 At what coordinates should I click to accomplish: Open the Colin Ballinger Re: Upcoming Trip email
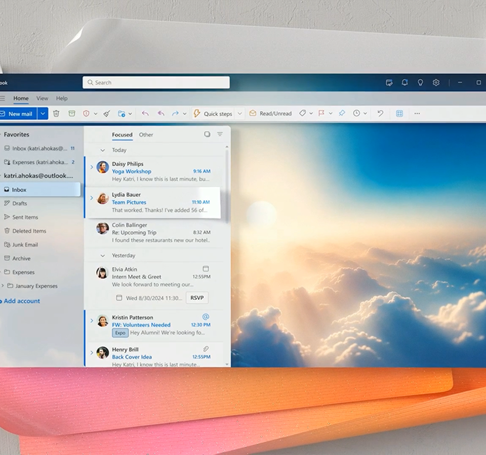[154, 233]
